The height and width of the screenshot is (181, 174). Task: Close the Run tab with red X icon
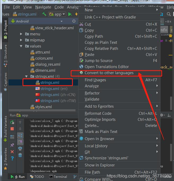[x=12, y=152]
